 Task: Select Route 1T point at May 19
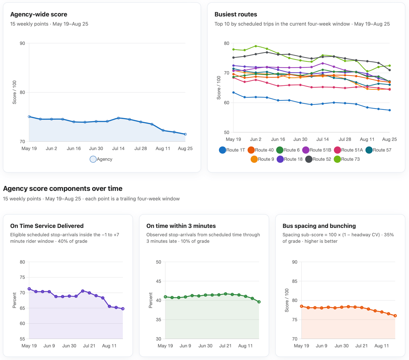click(234, 92)
